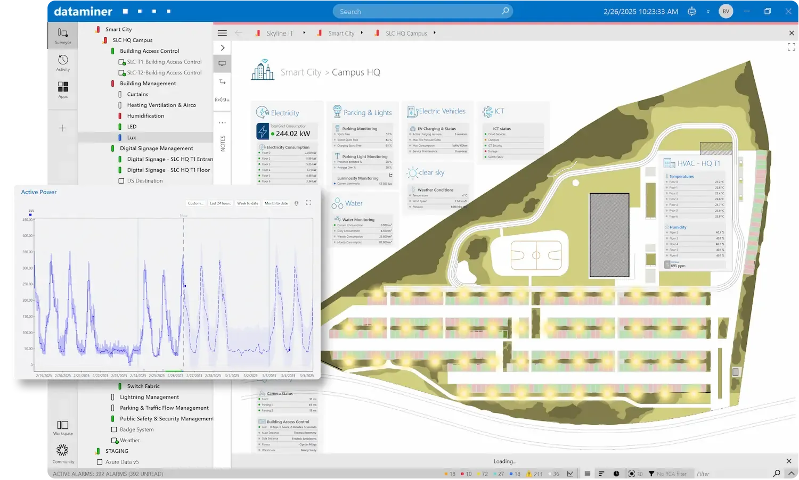Click the Search field in title bar
The image size is (799, 480).
coord(423,11)
